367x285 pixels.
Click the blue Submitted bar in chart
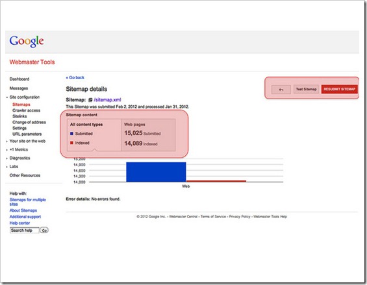[156, 172]
